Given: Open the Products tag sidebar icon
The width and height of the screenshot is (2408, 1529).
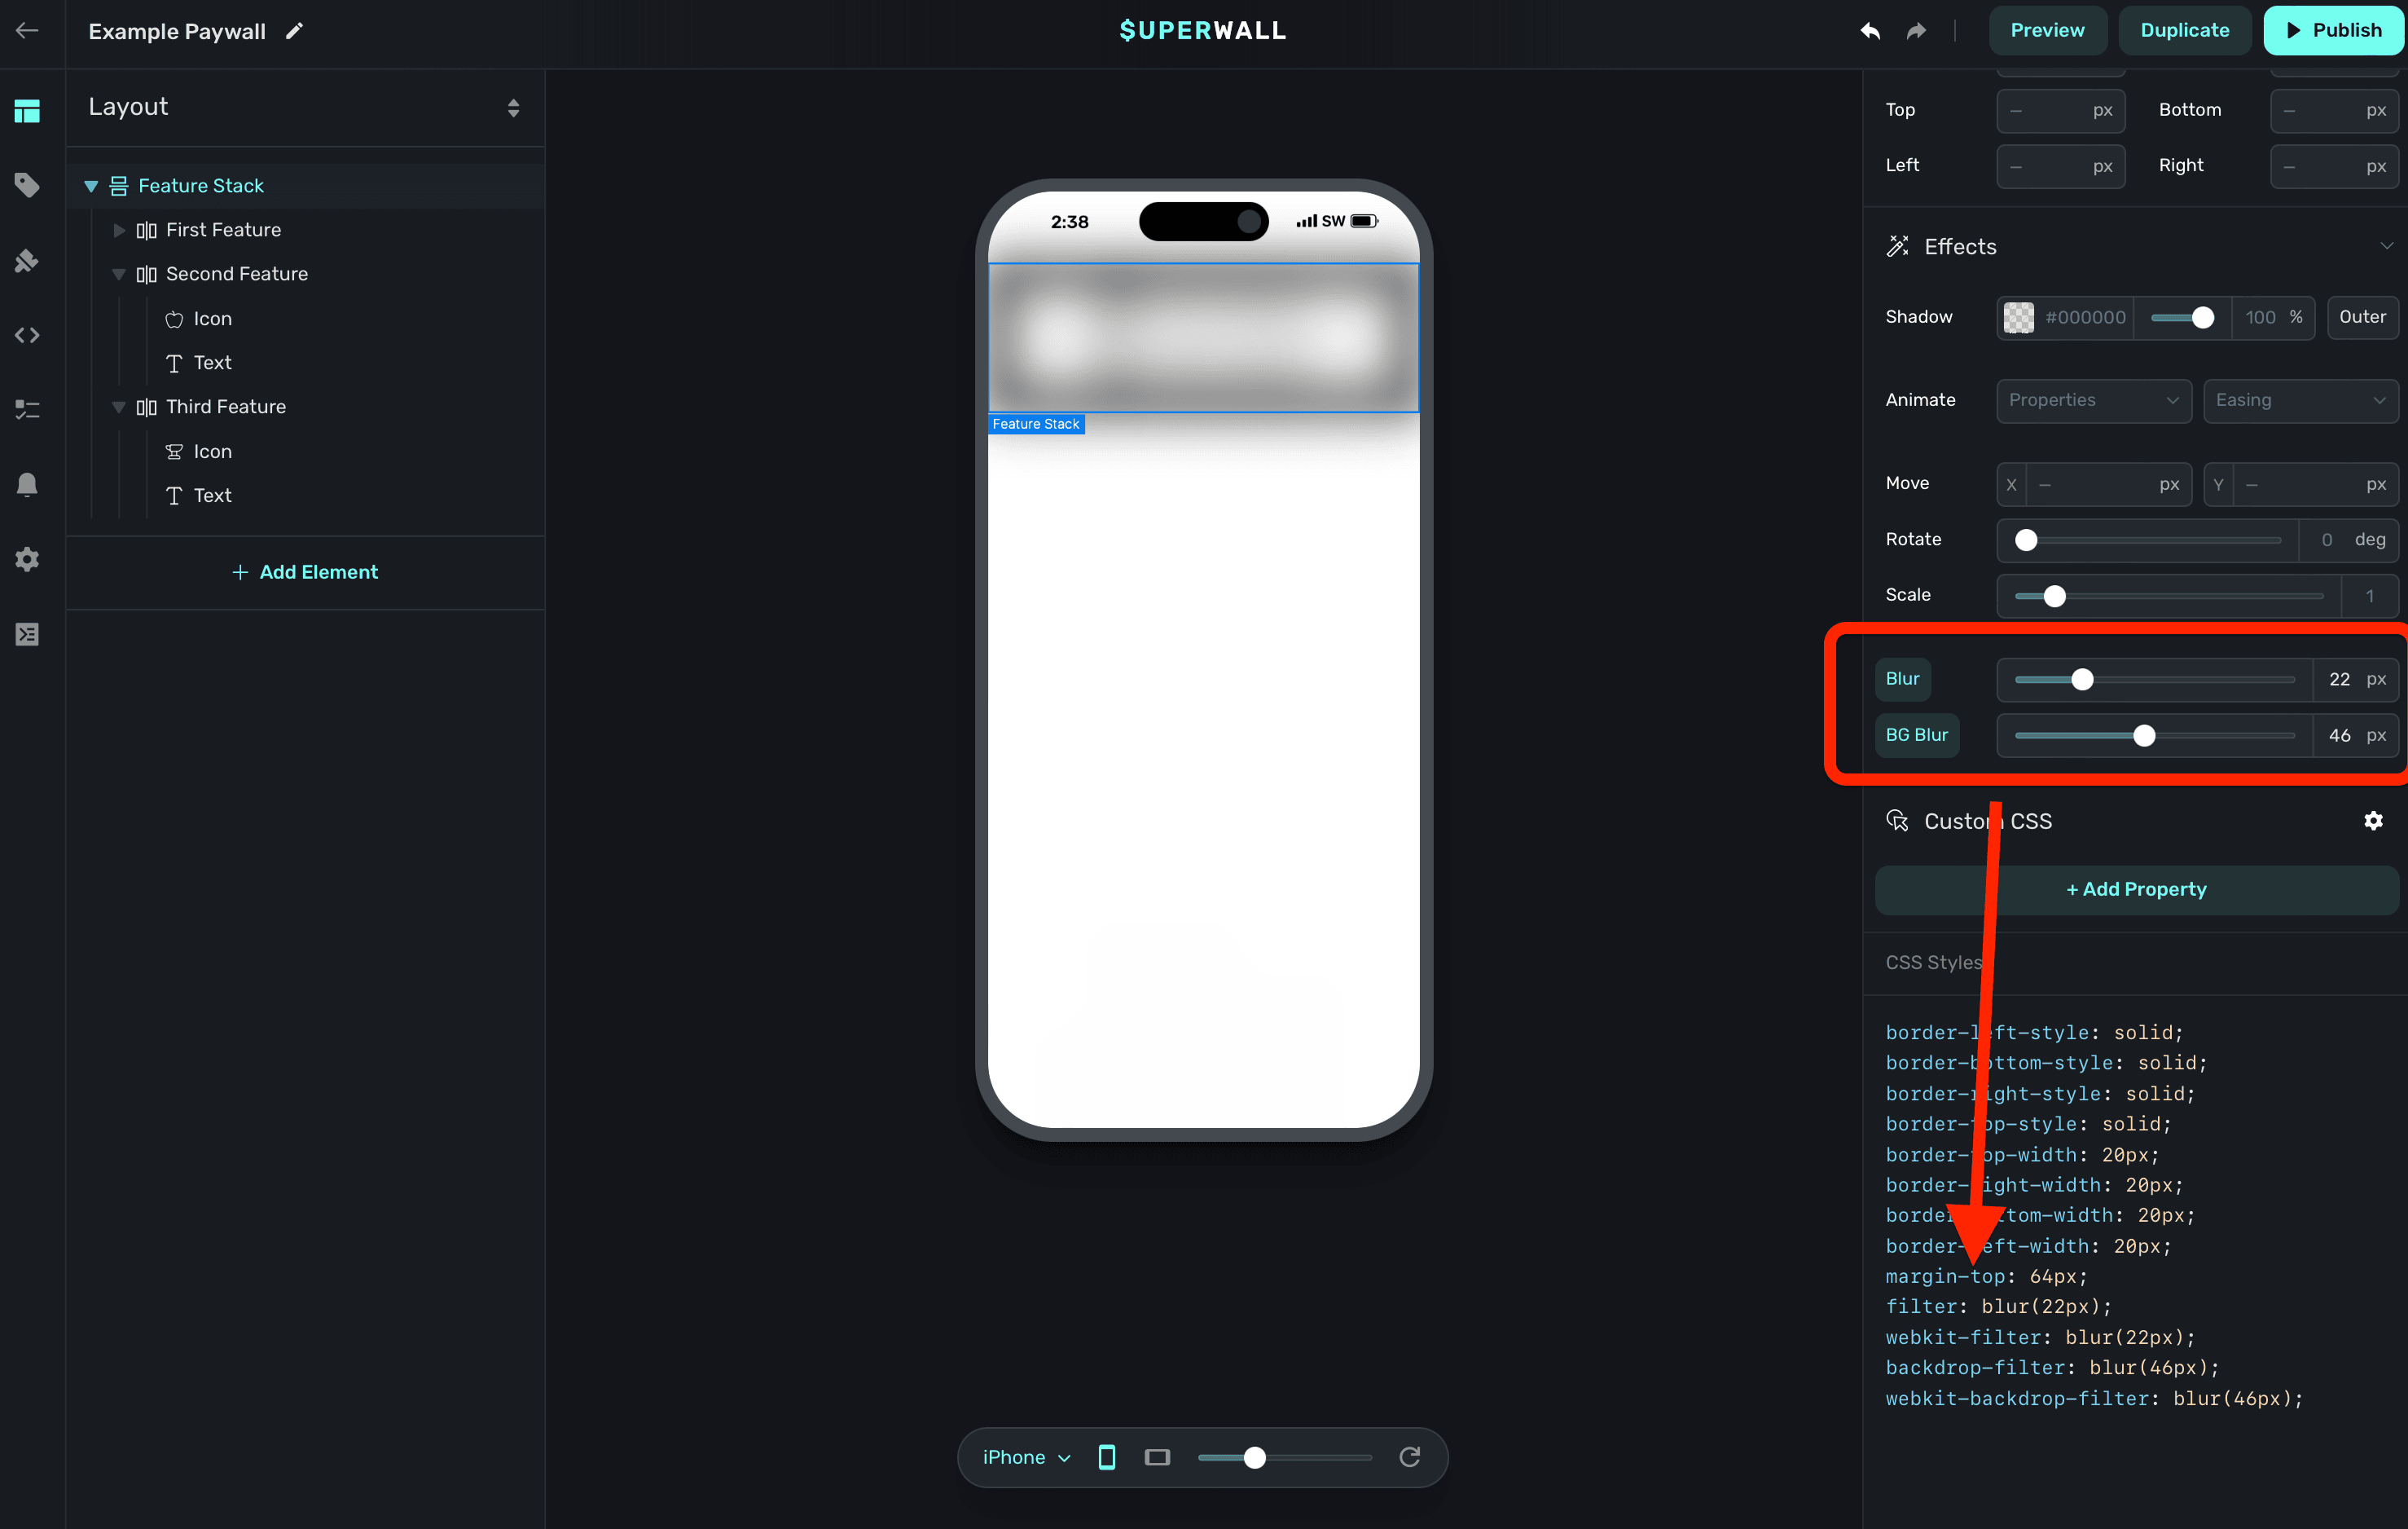Looking at the screenshot, I should tap(27, 185).
